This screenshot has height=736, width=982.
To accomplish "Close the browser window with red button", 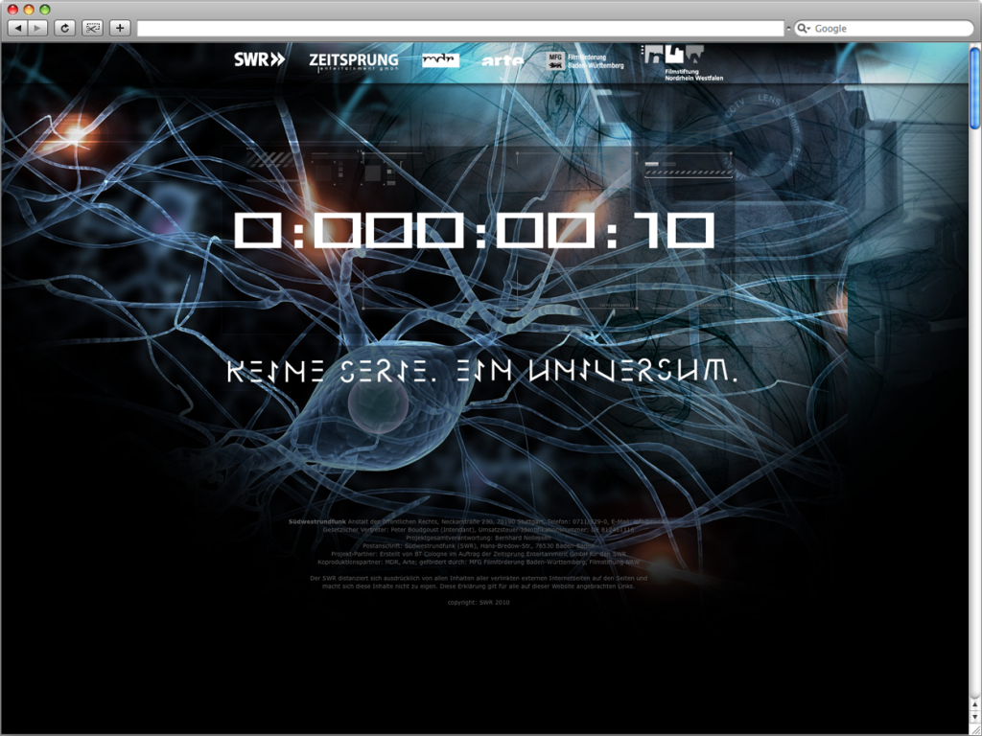I will [x=12, y=10].
